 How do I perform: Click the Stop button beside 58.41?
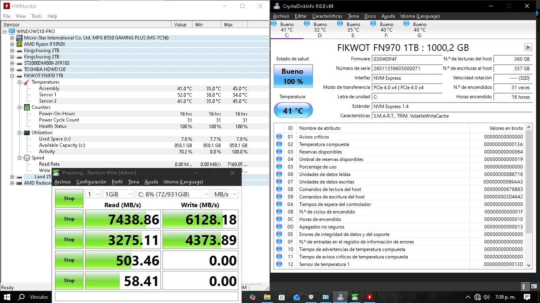pos(69,281)
